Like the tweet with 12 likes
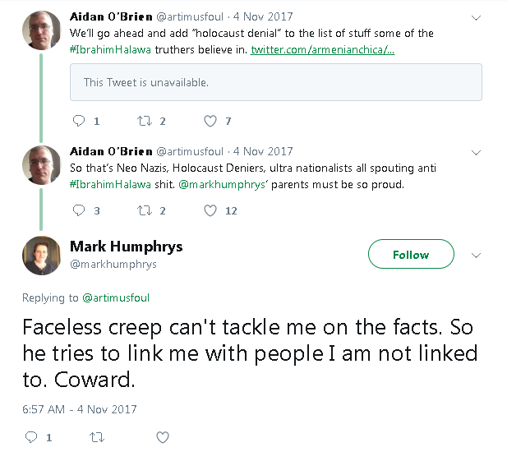507x461 pixels. point(210,210)
